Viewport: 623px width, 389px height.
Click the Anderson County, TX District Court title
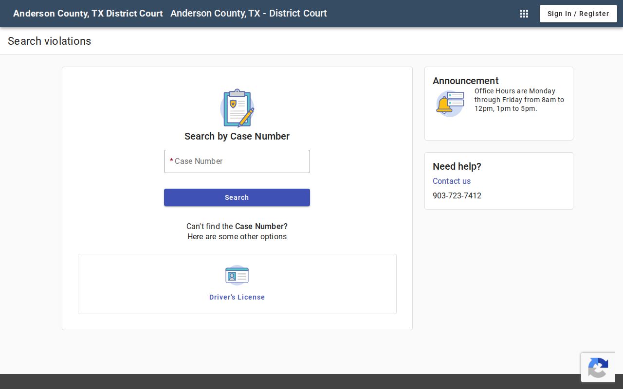(88, 14)
